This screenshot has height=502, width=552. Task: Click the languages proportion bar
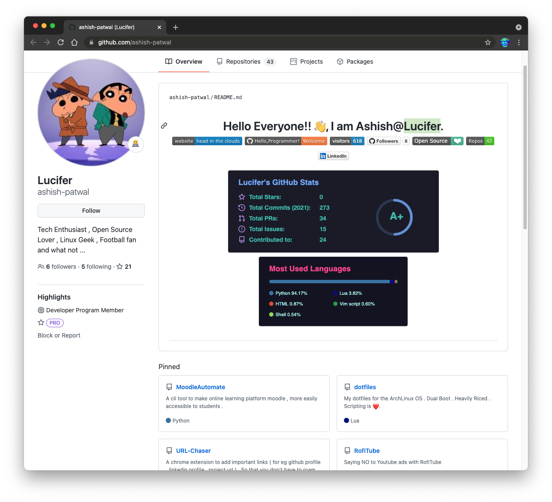[x=333, y=282]
